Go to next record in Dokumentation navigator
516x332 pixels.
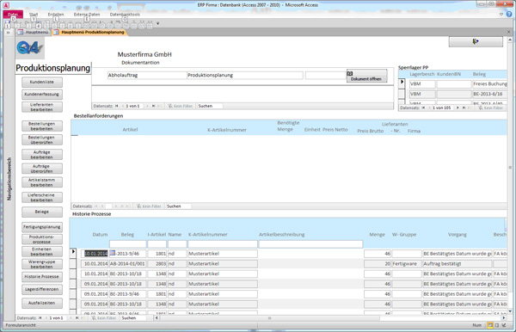click(x=147, y=106)
